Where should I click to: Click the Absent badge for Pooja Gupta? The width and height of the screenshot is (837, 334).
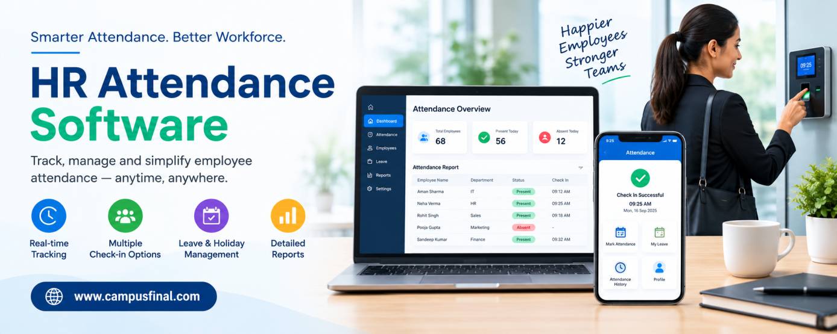[523, 227]
